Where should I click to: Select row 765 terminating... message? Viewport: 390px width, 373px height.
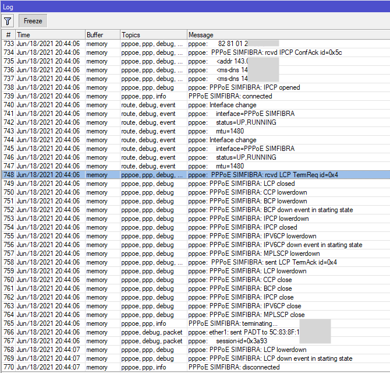pos(196,323)
